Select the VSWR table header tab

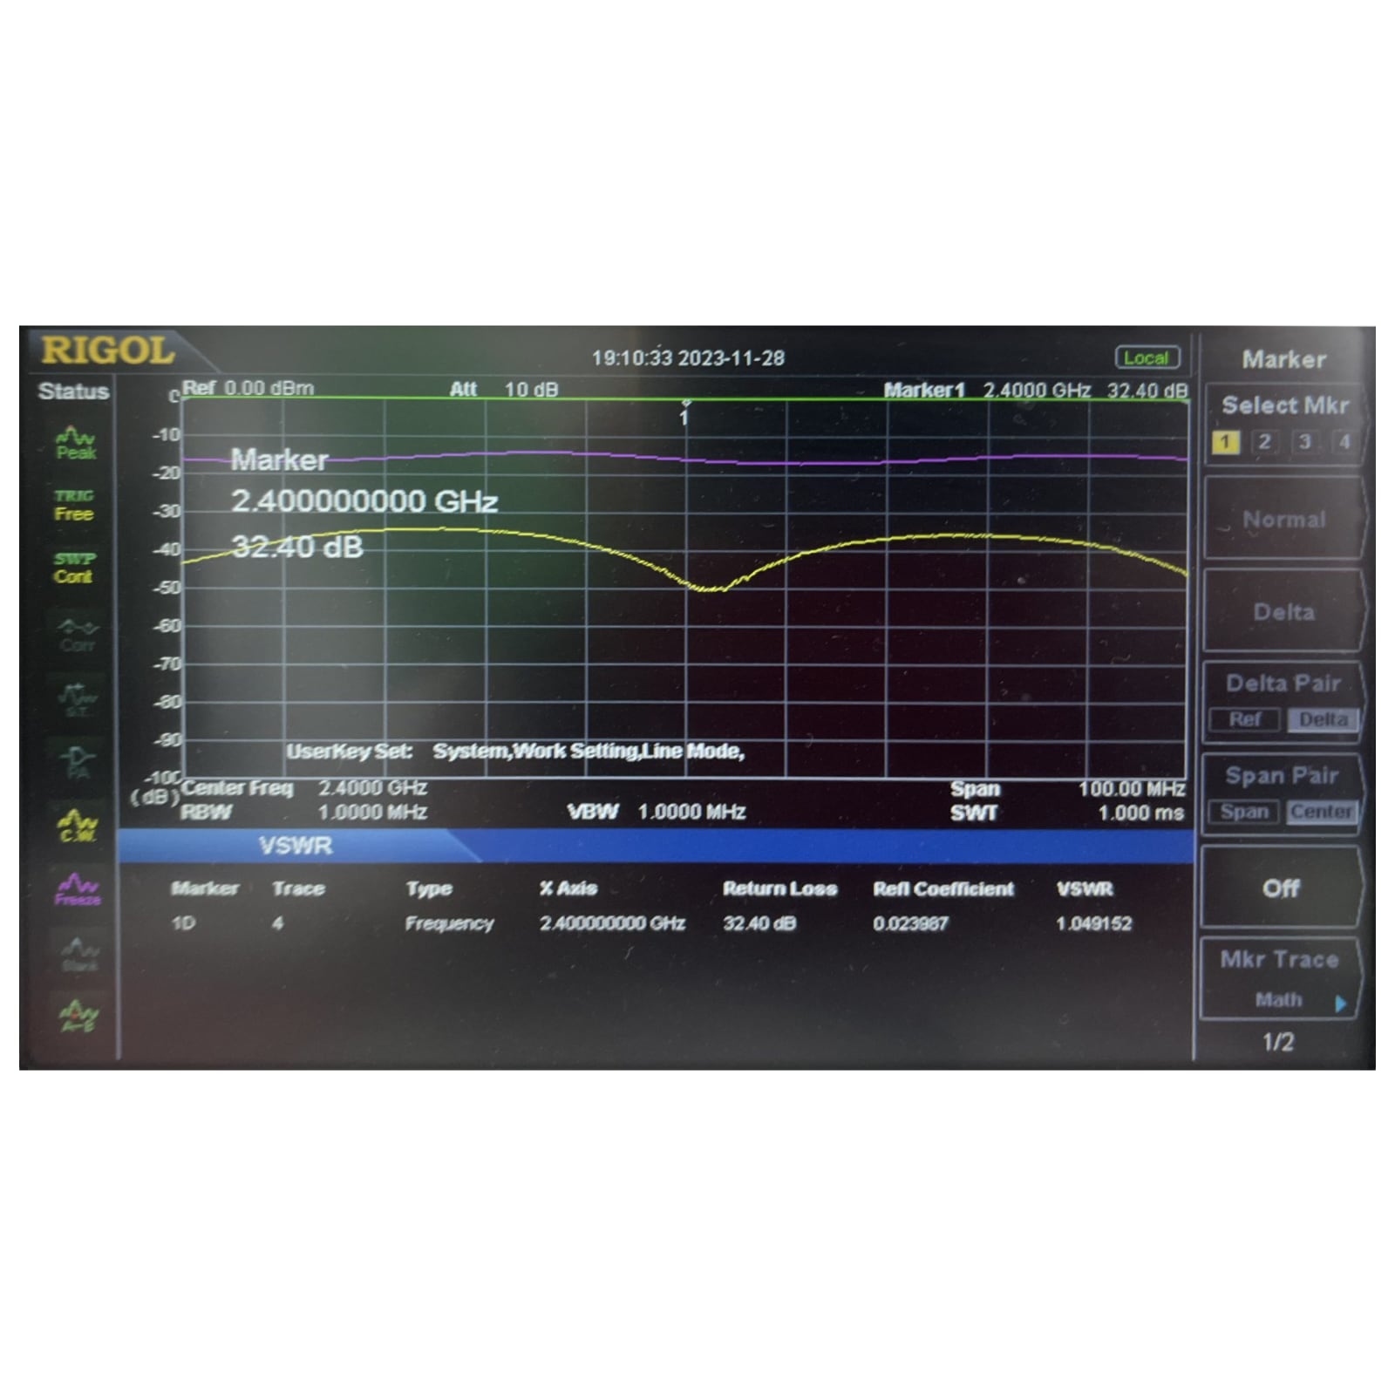tap(296, 846)
